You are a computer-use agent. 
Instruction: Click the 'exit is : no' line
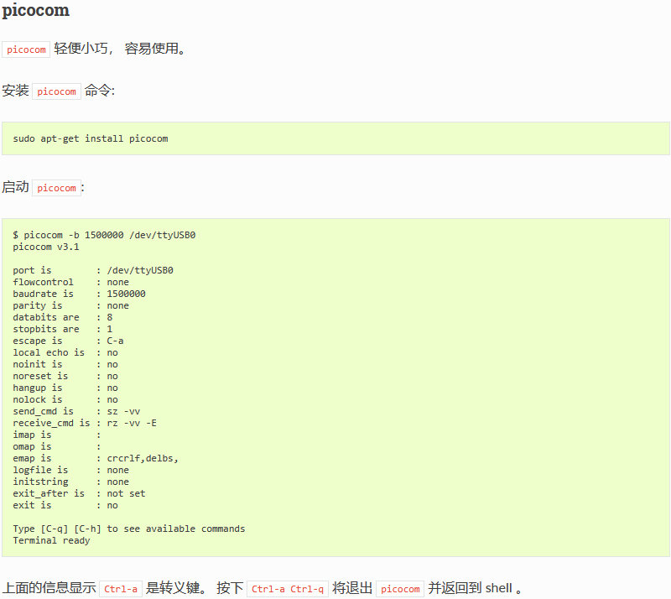65,505
